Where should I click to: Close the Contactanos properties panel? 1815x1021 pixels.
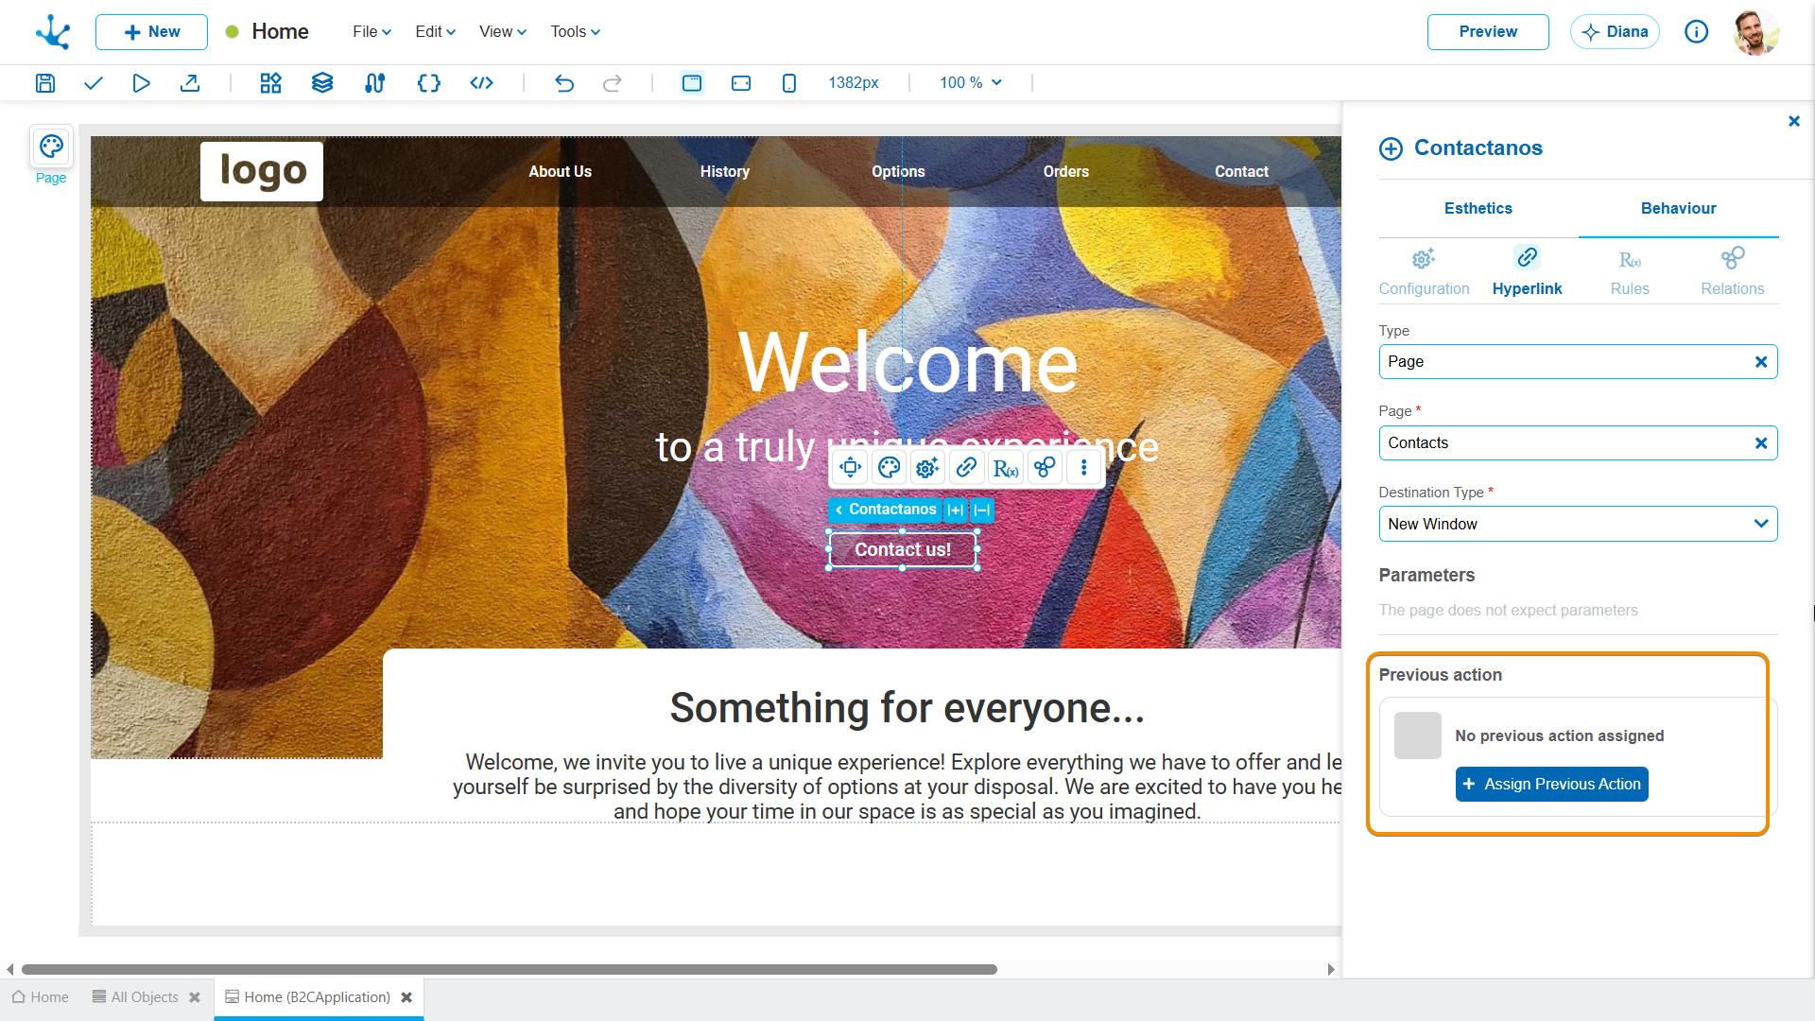tap(1794, 121)
